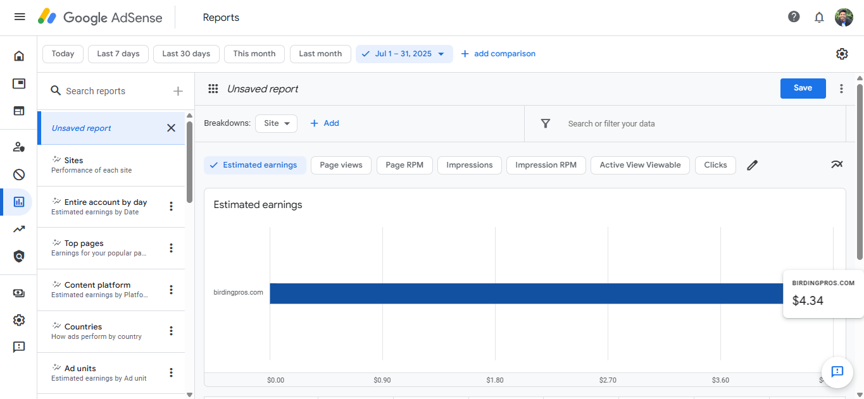The height and width of the screenshot is (399, 864).
Task: Click the search reports magnifier icon
Action: point(56,91)
